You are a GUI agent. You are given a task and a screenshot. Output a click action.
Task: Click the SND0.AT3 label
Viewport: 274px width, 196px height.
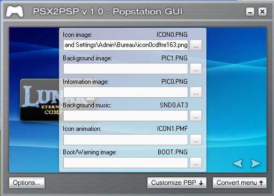point(174,105)
